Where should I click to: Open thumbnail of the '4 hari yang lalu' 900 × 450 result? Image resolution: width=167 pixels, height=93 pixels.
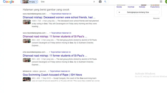[x=27, y=41]
